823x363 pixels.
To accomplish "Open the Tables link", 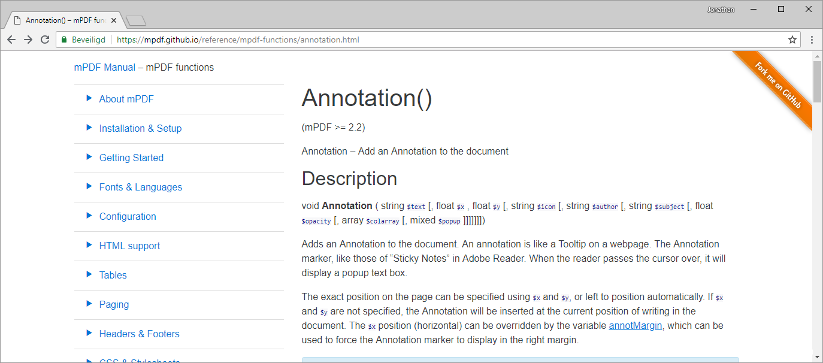I will click(x=113, y=275).
